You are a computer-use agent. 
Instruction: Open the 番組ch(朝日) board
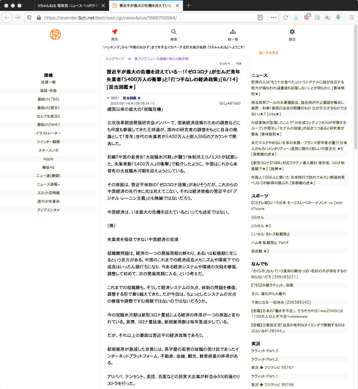point(48,108)
